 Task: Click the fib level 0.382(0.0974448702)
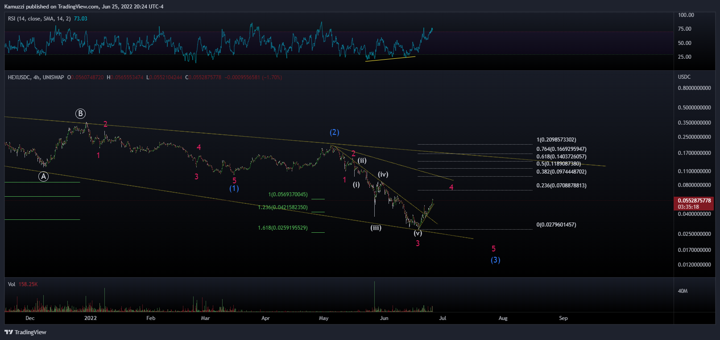[x=561, y=172]
